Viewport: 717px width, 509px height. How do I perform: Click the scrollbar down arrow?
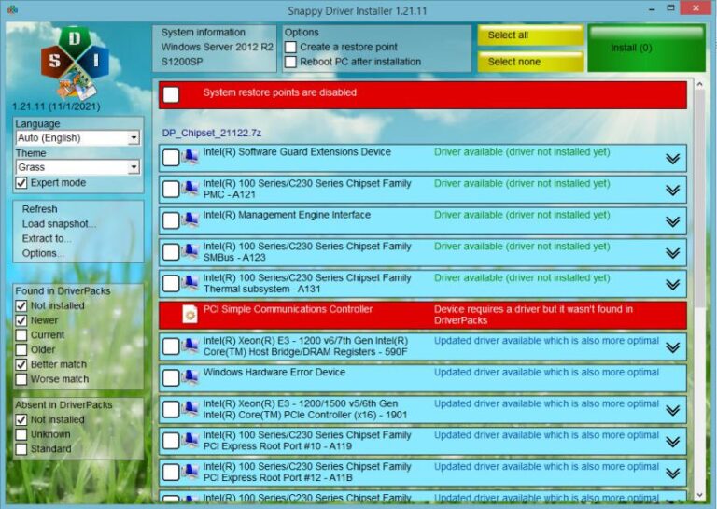(x=699, y=496)
